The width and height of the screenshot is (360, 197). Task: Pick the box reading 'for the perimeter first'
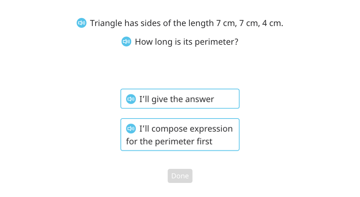pyautogui.click(x=180, y=134)
